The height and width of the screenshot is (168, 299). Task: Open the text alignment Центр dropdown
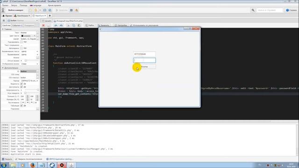29,51
